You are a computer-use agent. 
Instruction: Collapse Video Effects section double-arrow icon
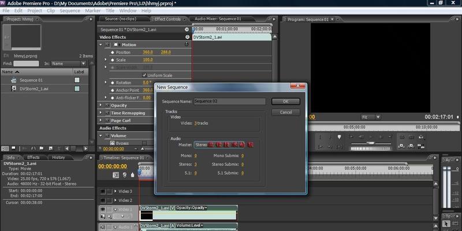(187, 37)
